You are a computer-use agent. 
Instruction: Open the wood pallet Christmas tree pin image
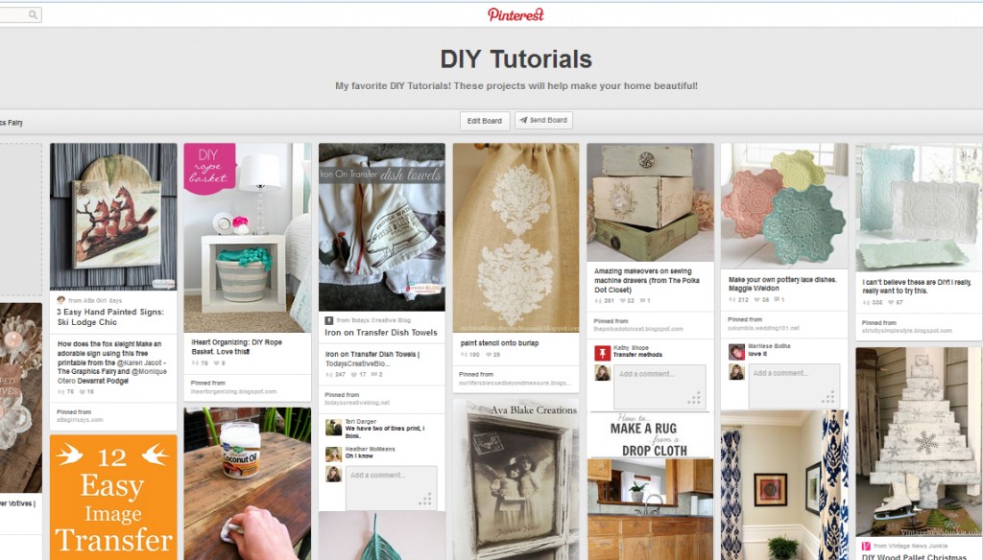(x=919, y=442)
